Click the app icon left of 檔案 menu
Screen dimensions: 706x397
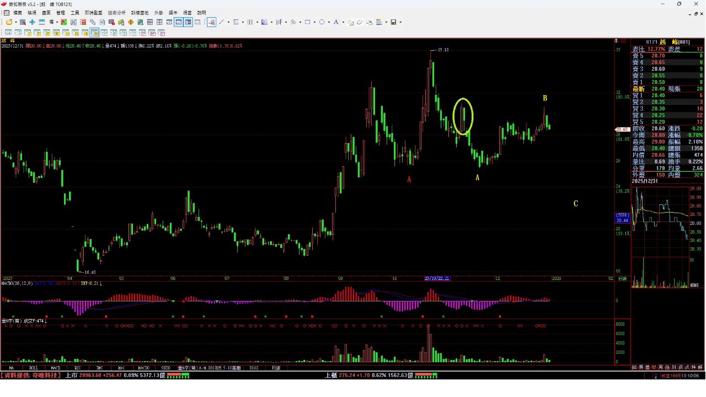[7, 12]
